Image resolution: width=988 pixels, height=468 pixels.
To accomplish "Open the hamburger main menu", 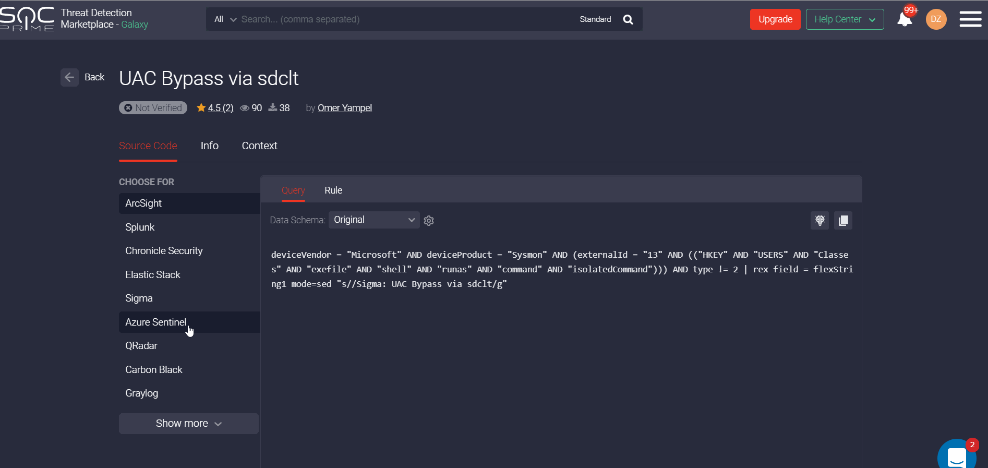I will [970, 19].
